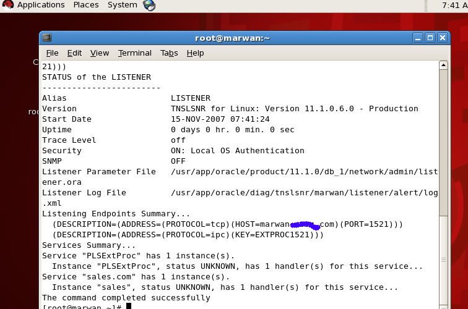Maximize the root@marwan terminal window
This screenshot has height=309, width=468.
coord(430,38)
